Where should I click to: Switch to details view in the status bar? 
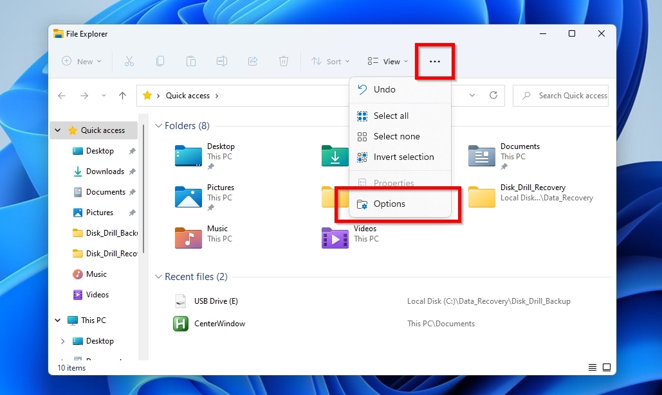pos(592,367)
